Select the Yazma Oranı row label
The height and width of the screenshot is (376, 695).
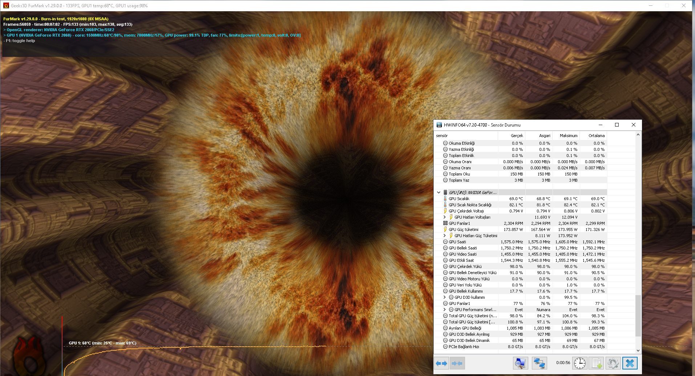coord(460,168)
